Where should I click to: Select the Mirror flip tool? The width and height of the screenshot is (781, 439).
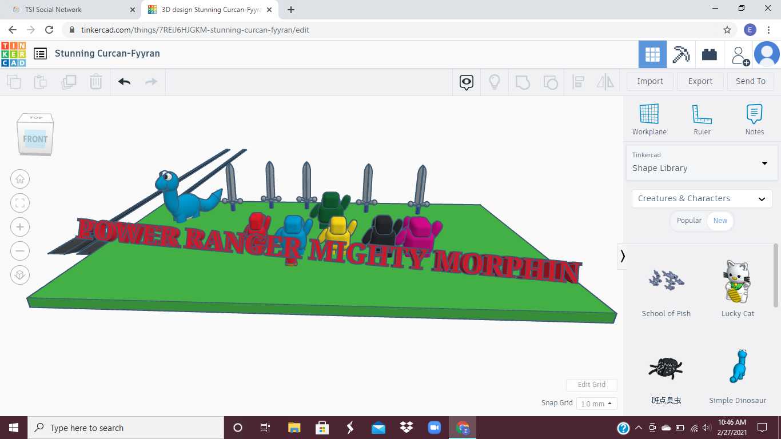point(605,82)
